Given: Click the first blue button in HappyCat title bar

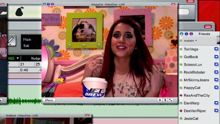Looking at the screenshot, I should pos(44,4).
